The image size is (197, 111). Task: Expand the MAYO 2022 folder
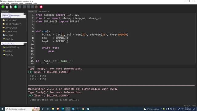[2, 31]
